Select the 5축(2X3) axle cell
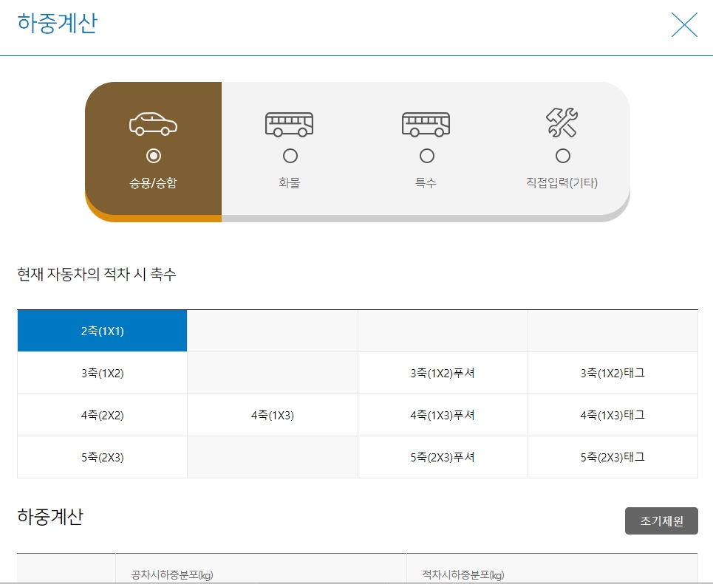This screenshot has height=584, width=713. (102, 457)
